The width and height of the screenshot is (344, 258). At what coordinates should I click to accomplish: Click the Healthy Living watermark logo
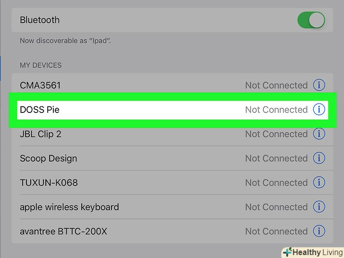pyautogui.click(x=312, y=252)
